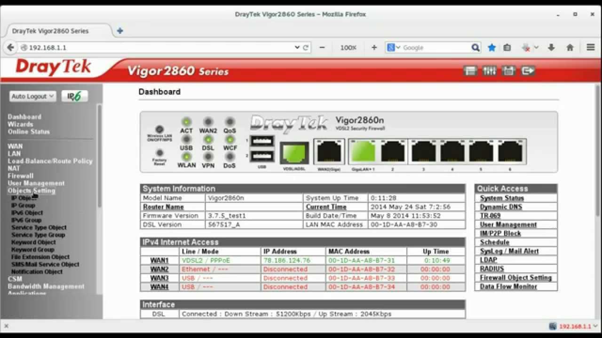The width and height of the screenshot is (602, 338).
Task: Open File Extension Object submenu item
Action: (40, 257)
